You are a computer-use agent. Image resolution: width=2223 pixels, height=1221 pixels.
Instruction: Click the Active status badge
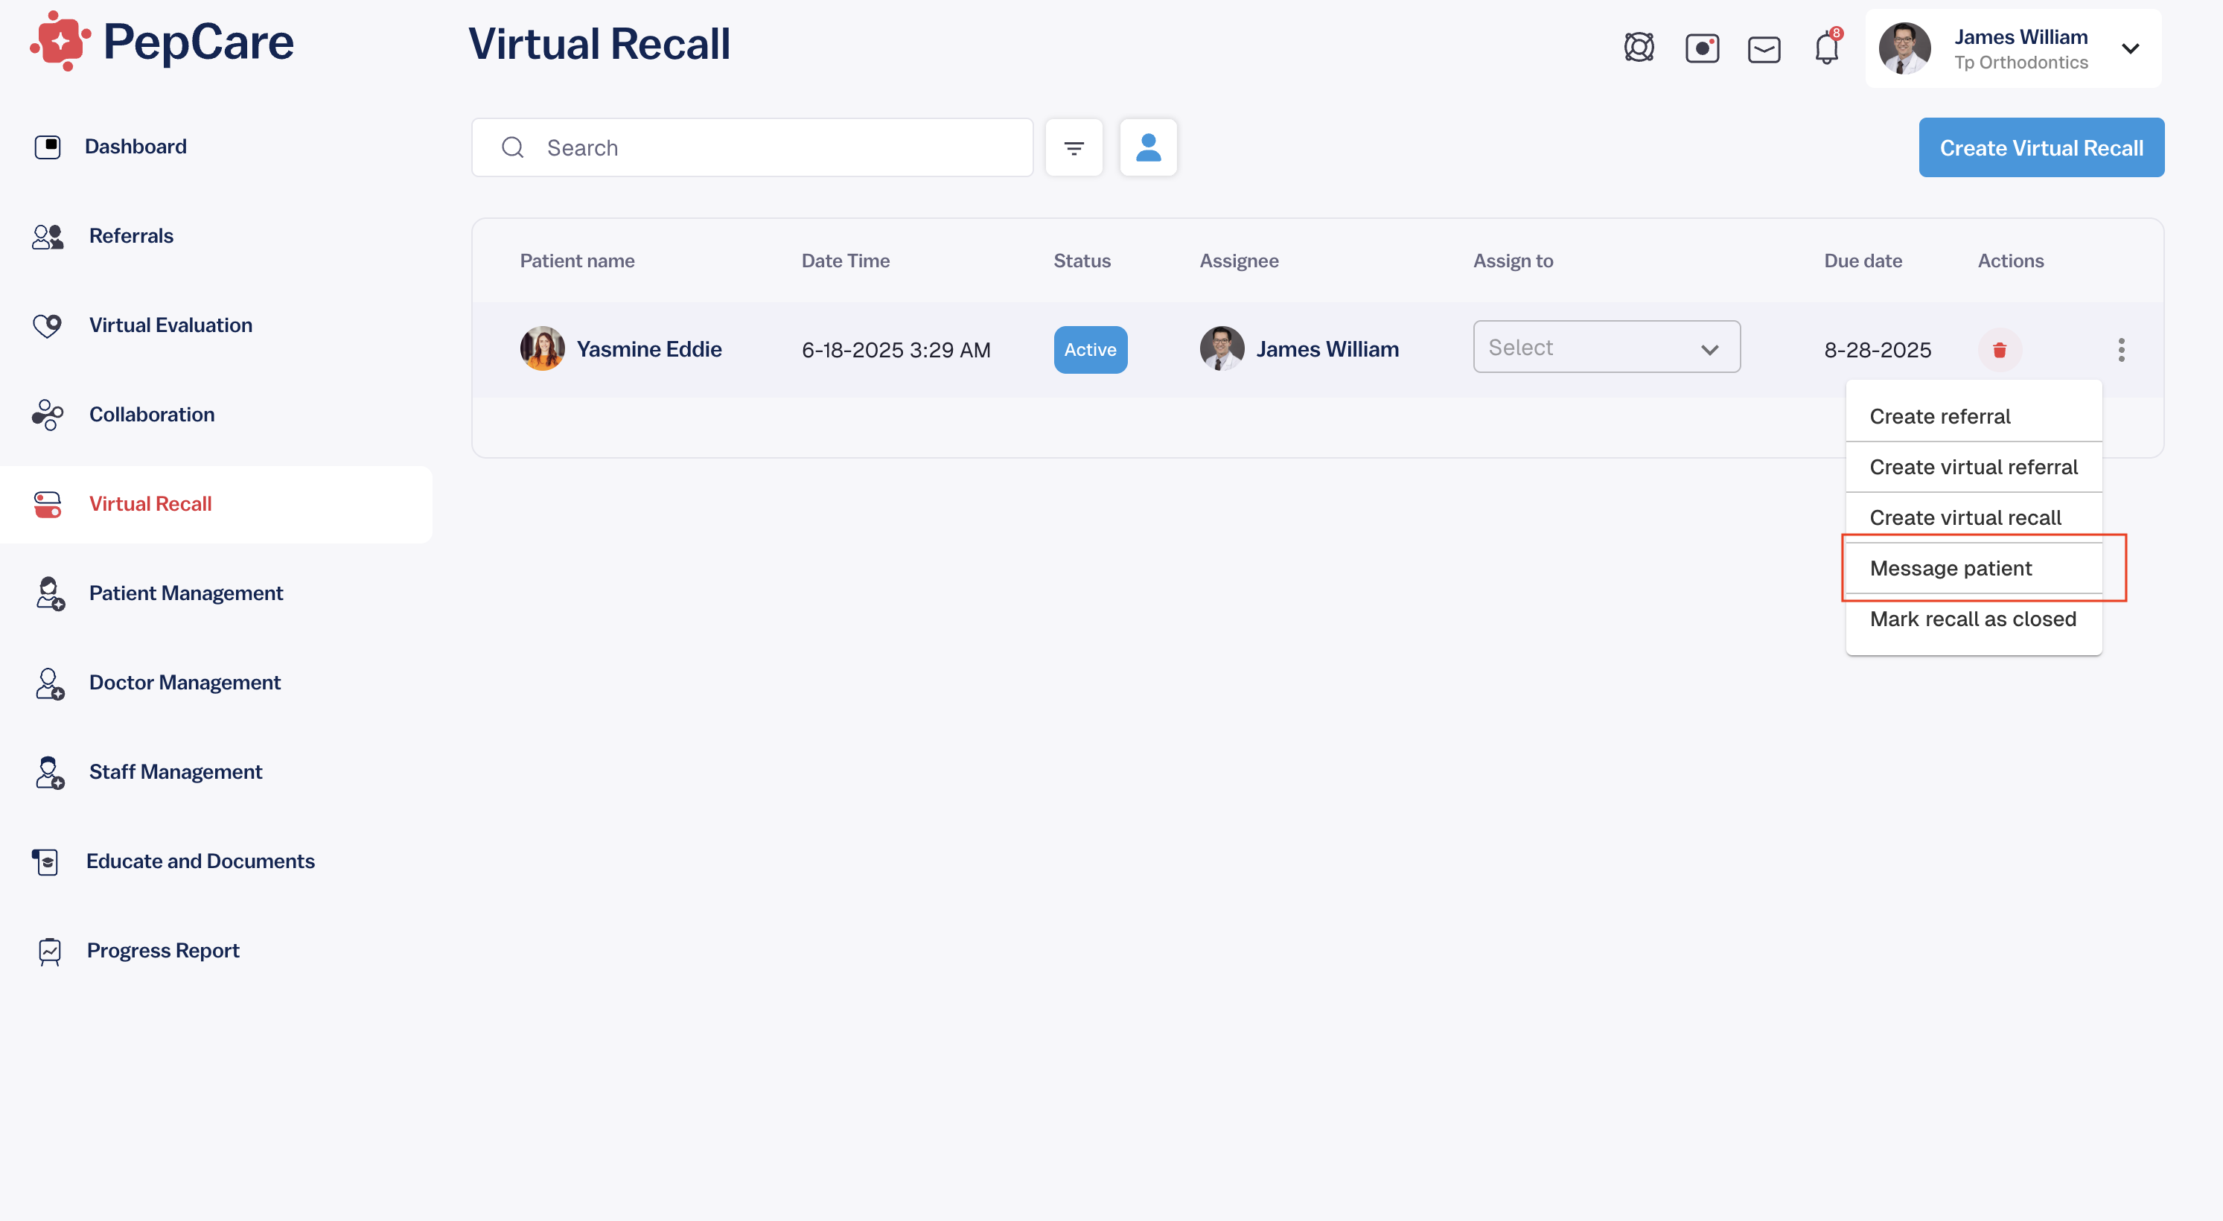coord(1090,349)
